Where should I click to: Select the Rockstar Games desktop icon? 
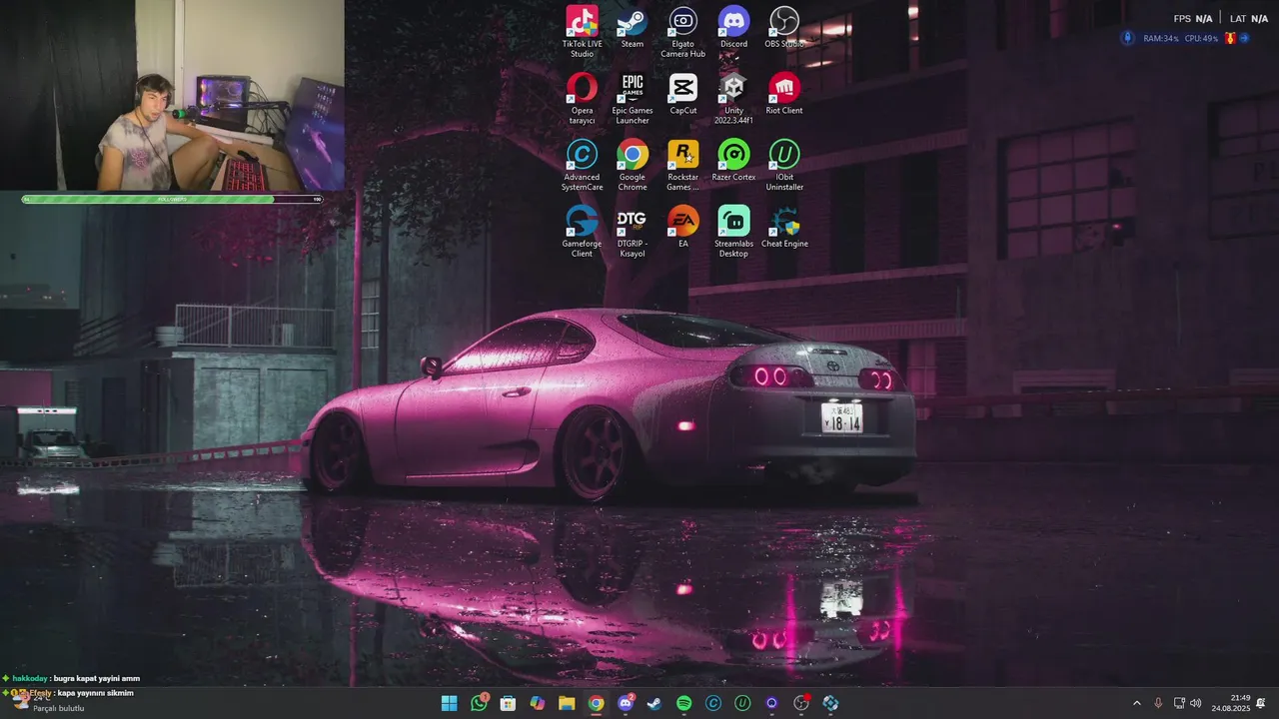coord(683,165)
